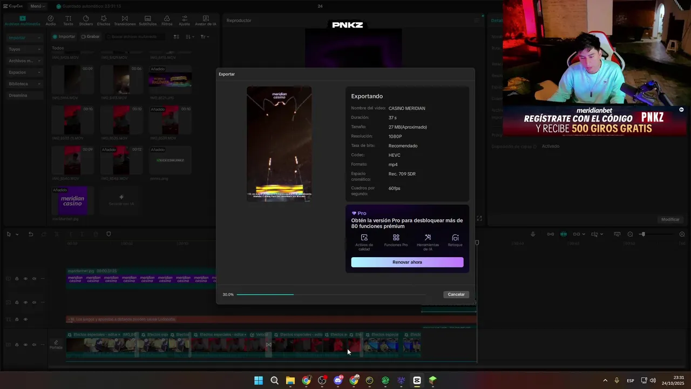
Task: Open the Ajuste tab
Action: (184, 21)
